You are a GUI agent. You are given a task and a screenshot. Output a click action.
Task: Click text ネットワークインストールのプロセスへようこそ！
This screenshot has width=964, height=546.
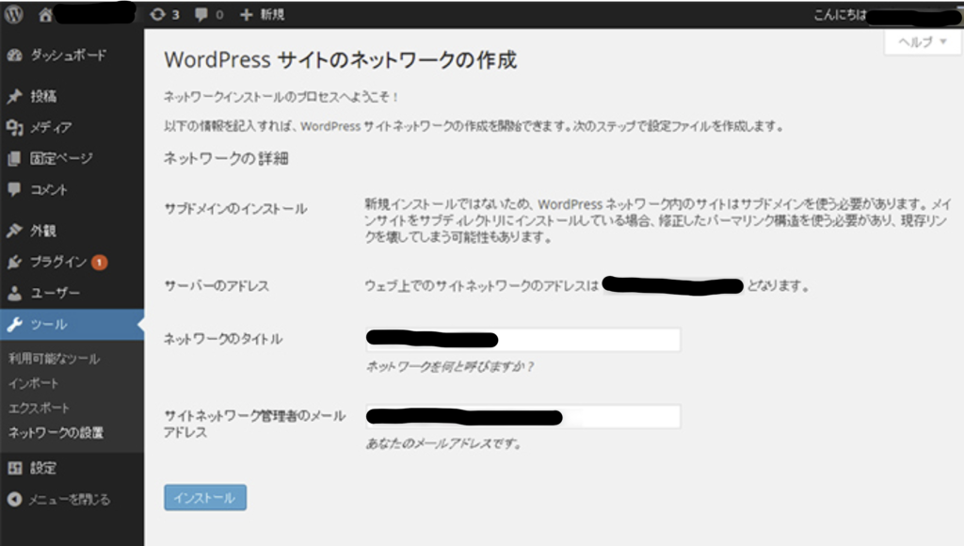pyautogui.click(x=281, y=97)
